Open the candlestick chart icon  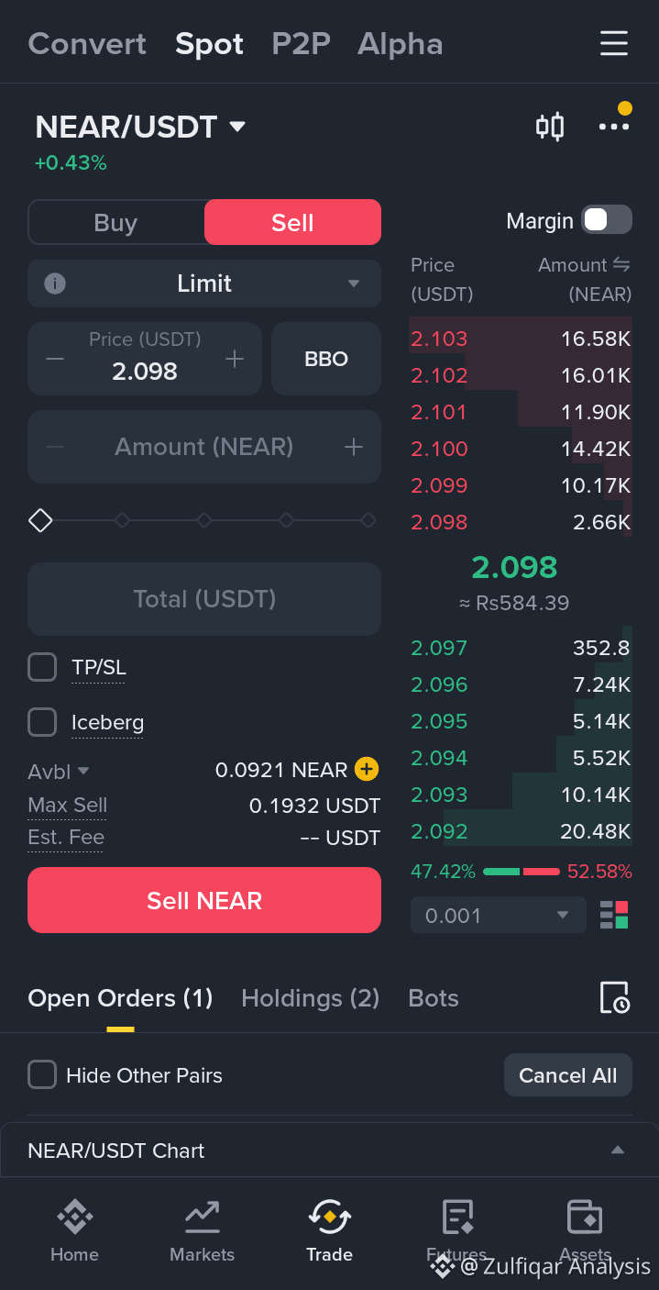[x=549, y=127]
